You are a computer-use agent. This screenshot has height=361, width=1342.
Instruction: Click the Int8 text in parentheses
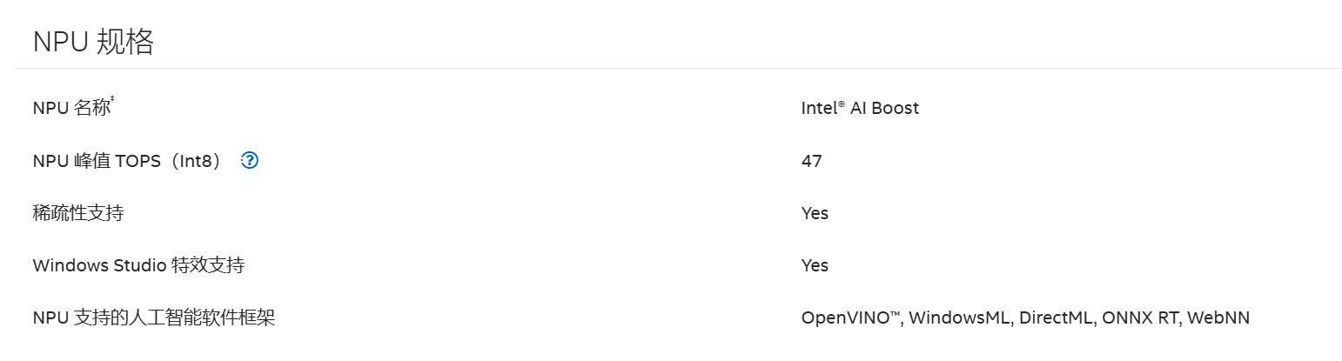[x=201, y=161]
